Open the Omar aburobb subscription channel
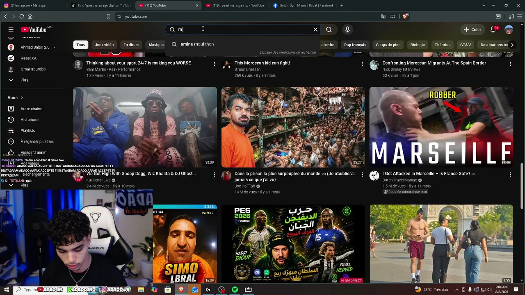The height and width of the screenshot is (295, 525). pos(33,69)
